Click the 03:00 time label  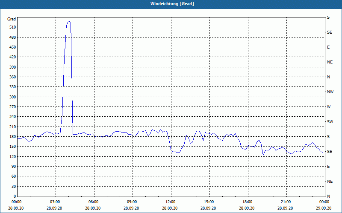point(56,202)
